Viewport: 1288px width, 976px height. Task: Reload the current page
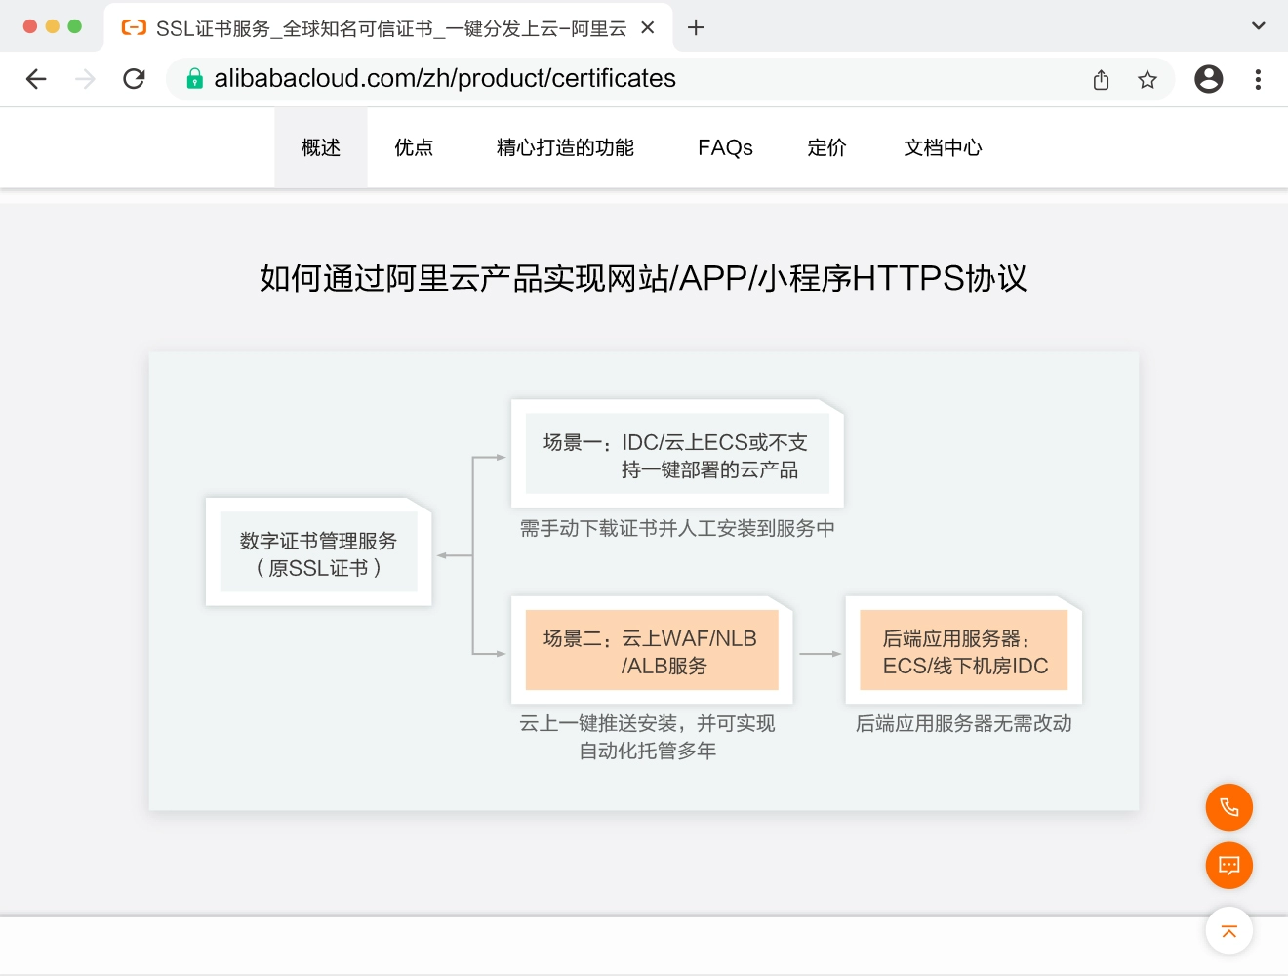pos(135,79)
